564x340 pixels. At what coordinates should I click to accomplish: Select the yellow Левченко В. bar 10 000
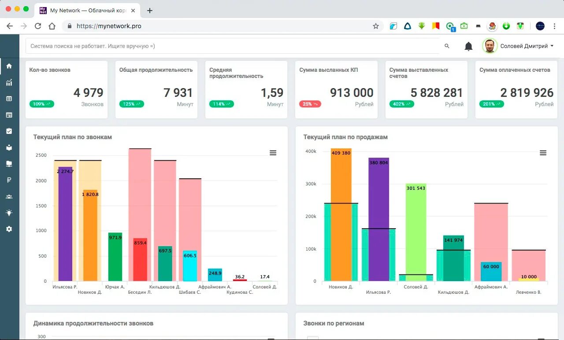[529, 279]
